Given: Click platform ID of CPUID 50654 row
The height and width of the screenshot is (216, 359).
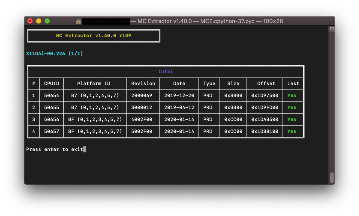Looking at the screenshot, I should [x=95, y=95].
